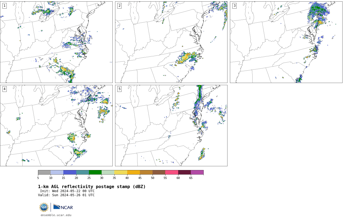Open ensemble member 5 reflectivity map
This screenshot has width=345, height=218.
171,126
